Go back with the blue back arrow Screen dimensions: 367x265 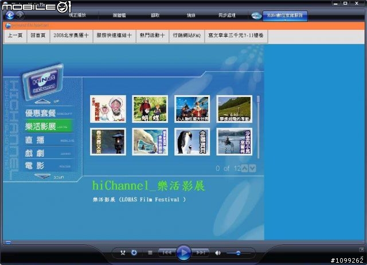point(10,15)
